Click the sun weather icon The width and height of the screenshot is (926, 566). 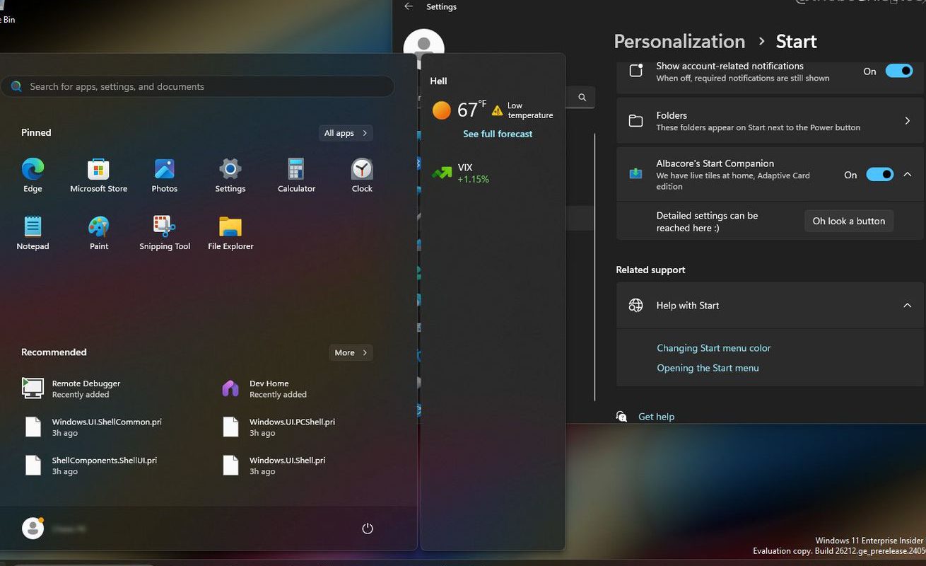pyautogui.click(x=441, y=110)
